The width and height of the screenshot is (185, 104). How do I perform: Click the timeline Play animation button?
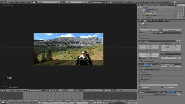coord(101,103)
